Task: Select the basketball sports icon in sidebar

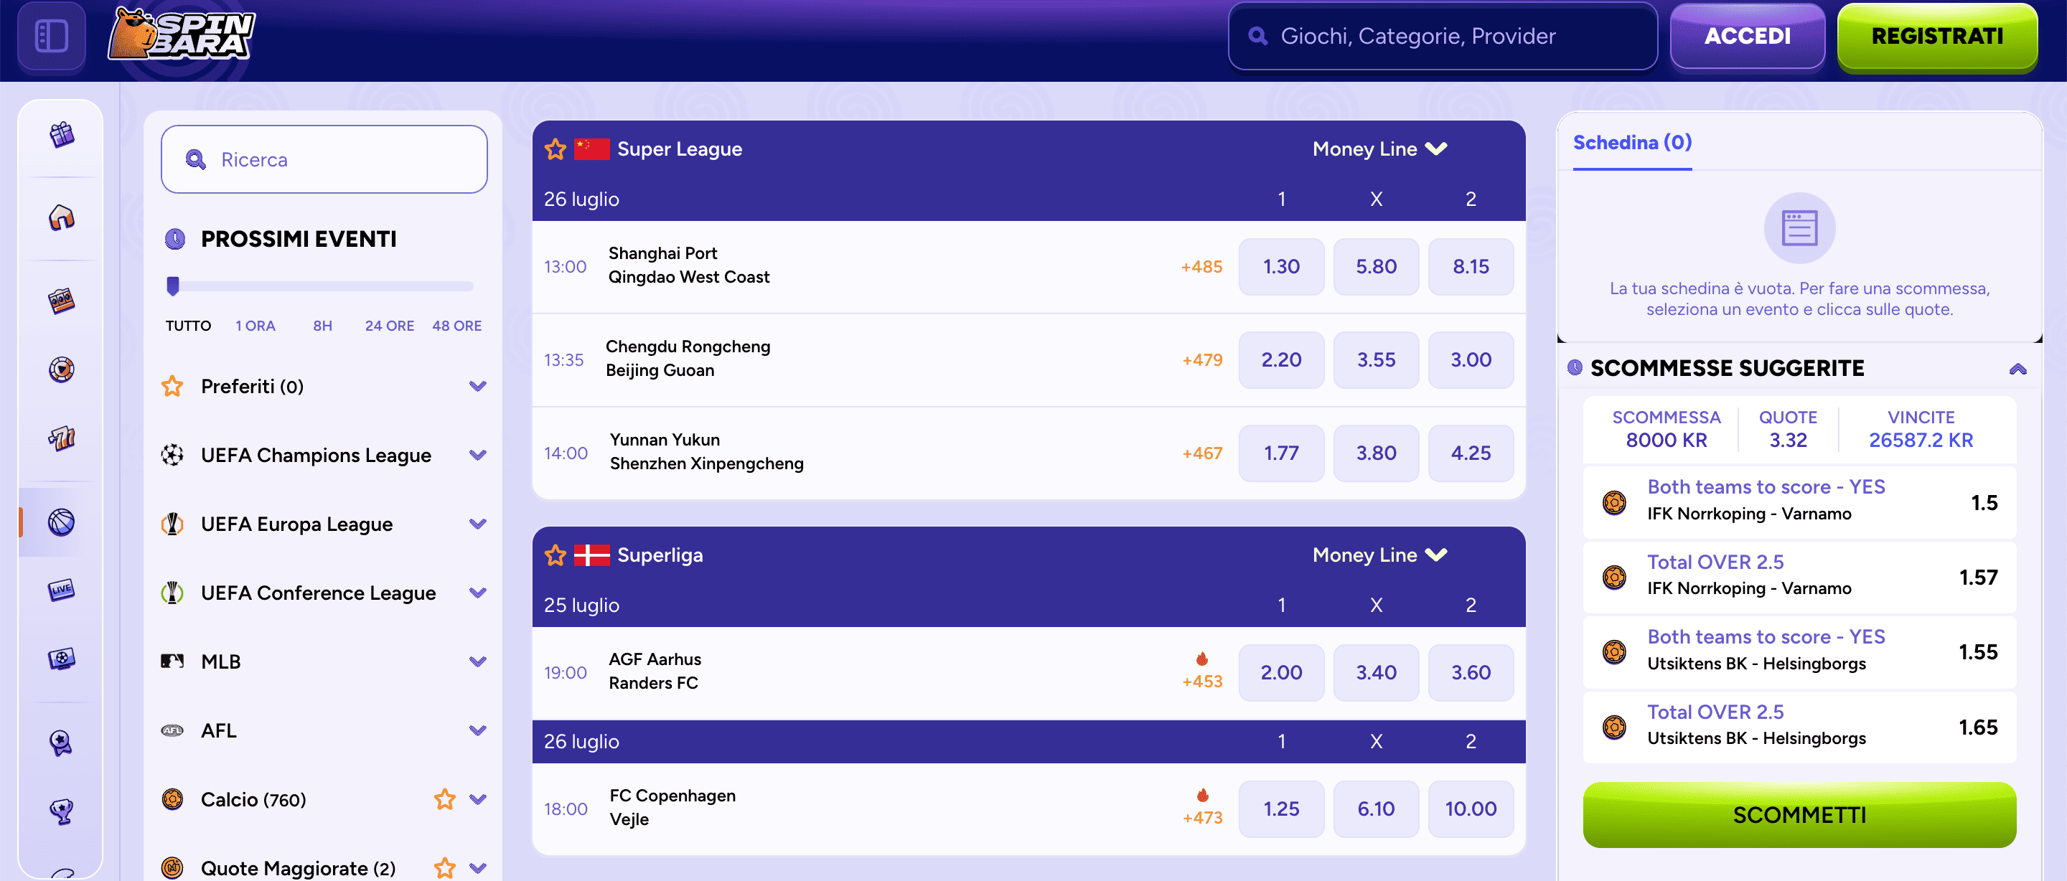Action: (60, 522)
